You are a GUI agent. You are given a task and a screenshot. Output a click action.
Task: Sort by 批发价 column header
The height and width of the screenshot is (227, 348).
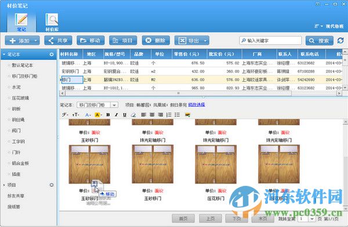tap(224, 54)
